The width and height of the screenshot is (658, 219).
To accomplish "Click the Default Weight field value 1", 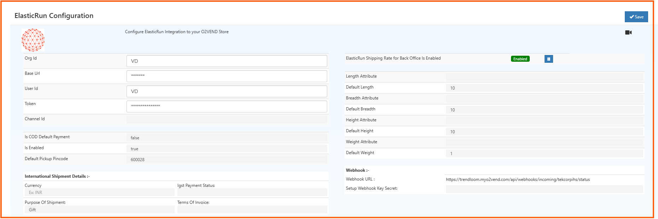I will (544, 153).
